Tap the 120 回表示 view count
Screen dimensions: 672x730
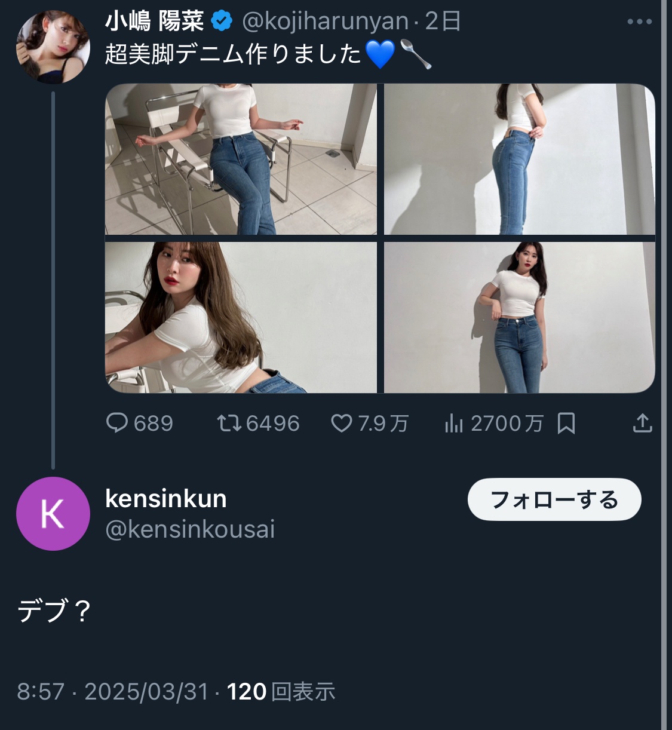pyautogui.click(x=281, y=692)
